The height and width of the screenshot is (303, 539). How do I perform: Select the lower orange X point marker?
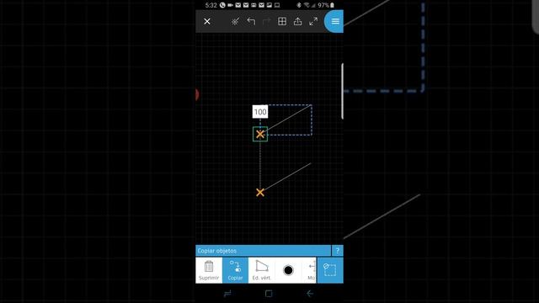pyautogui.click(x=260, y=193)
